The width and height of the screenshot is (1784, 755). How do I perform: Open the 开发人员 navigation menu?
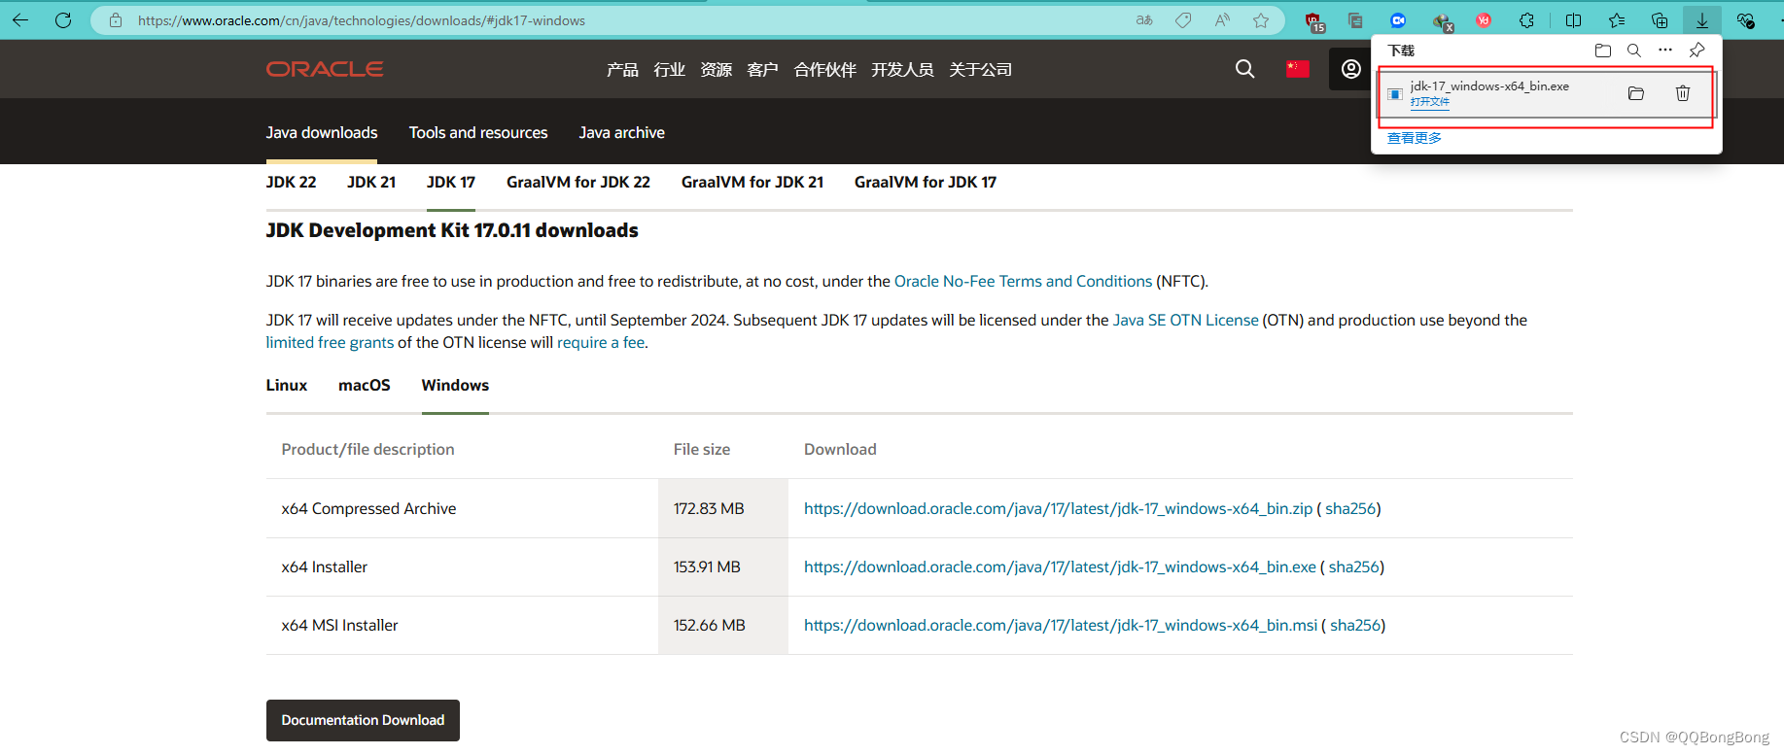[903, 70]
